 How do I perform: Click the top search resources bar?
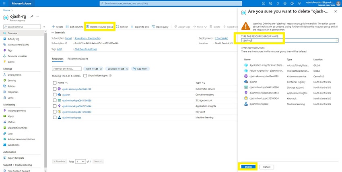point(171,4)
